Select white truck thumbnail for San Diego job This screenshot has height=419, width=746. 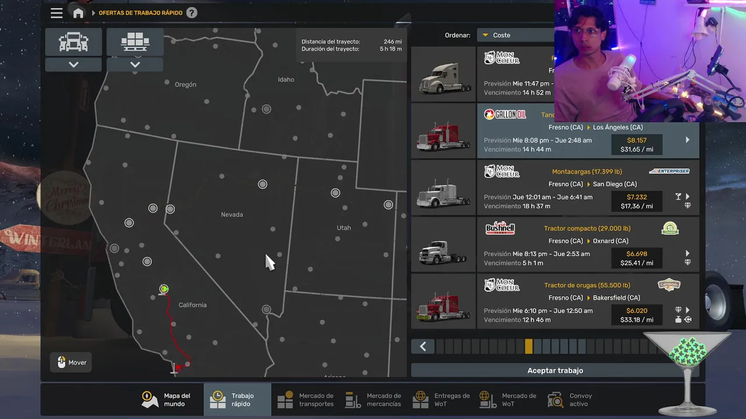pyautogui.click(x=444, y=188)
